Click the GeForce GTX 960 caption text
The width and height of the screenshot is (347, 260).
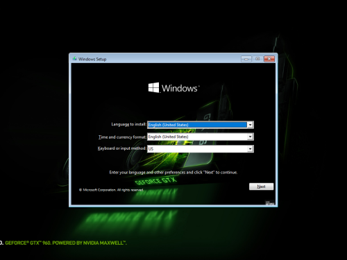[x=66, y=243]
